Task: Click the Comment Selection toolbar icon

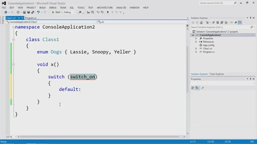Action: [98, 12]
